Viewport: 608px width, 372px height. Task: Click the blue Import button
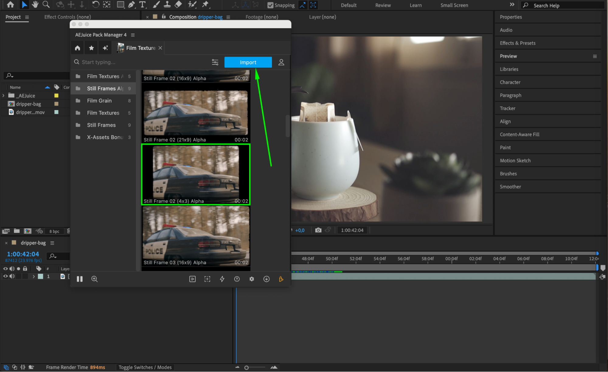(x=248, y=62)
